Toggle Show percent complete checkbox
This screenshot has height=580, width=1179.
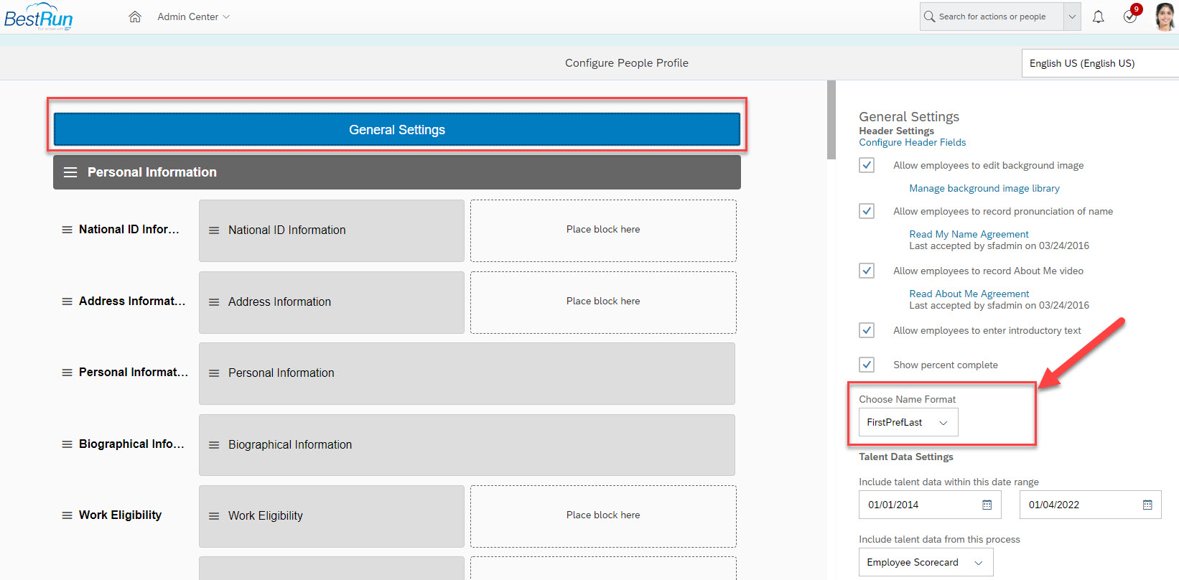(x=867, y=365)
